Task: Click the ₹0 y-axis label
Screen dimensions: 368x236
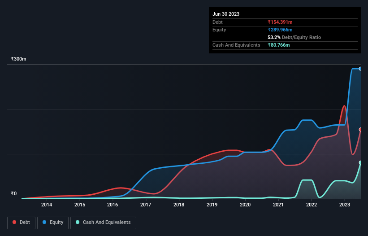Action: (14, 193)
